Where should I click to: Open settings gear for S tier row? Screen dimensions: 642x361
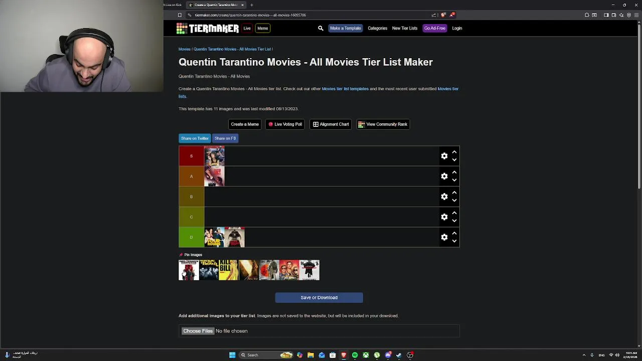point(444,156)
